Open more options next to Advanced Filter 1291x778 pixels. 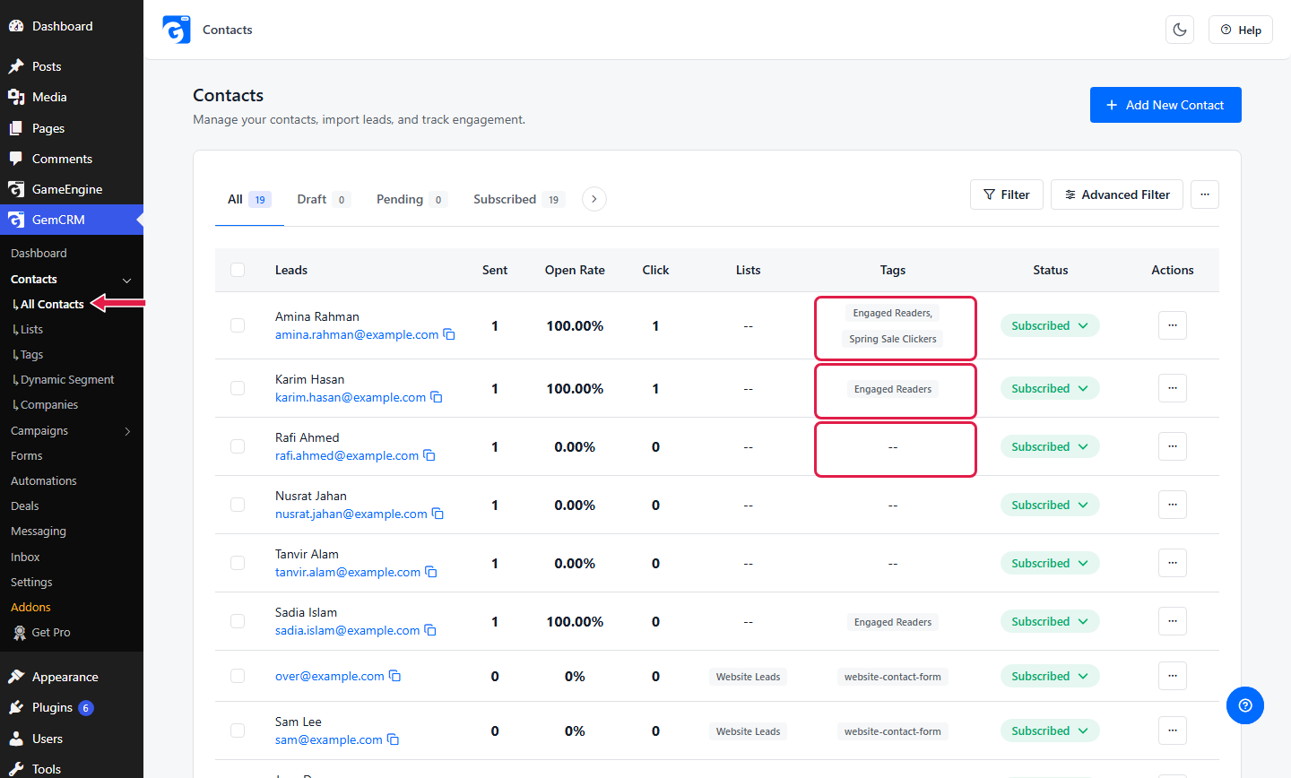pyautogui.click(x=1205, y=194)
